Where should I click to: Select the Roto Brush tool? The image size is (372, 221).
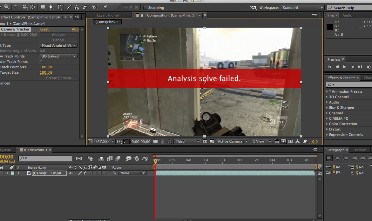click(95, 7)
